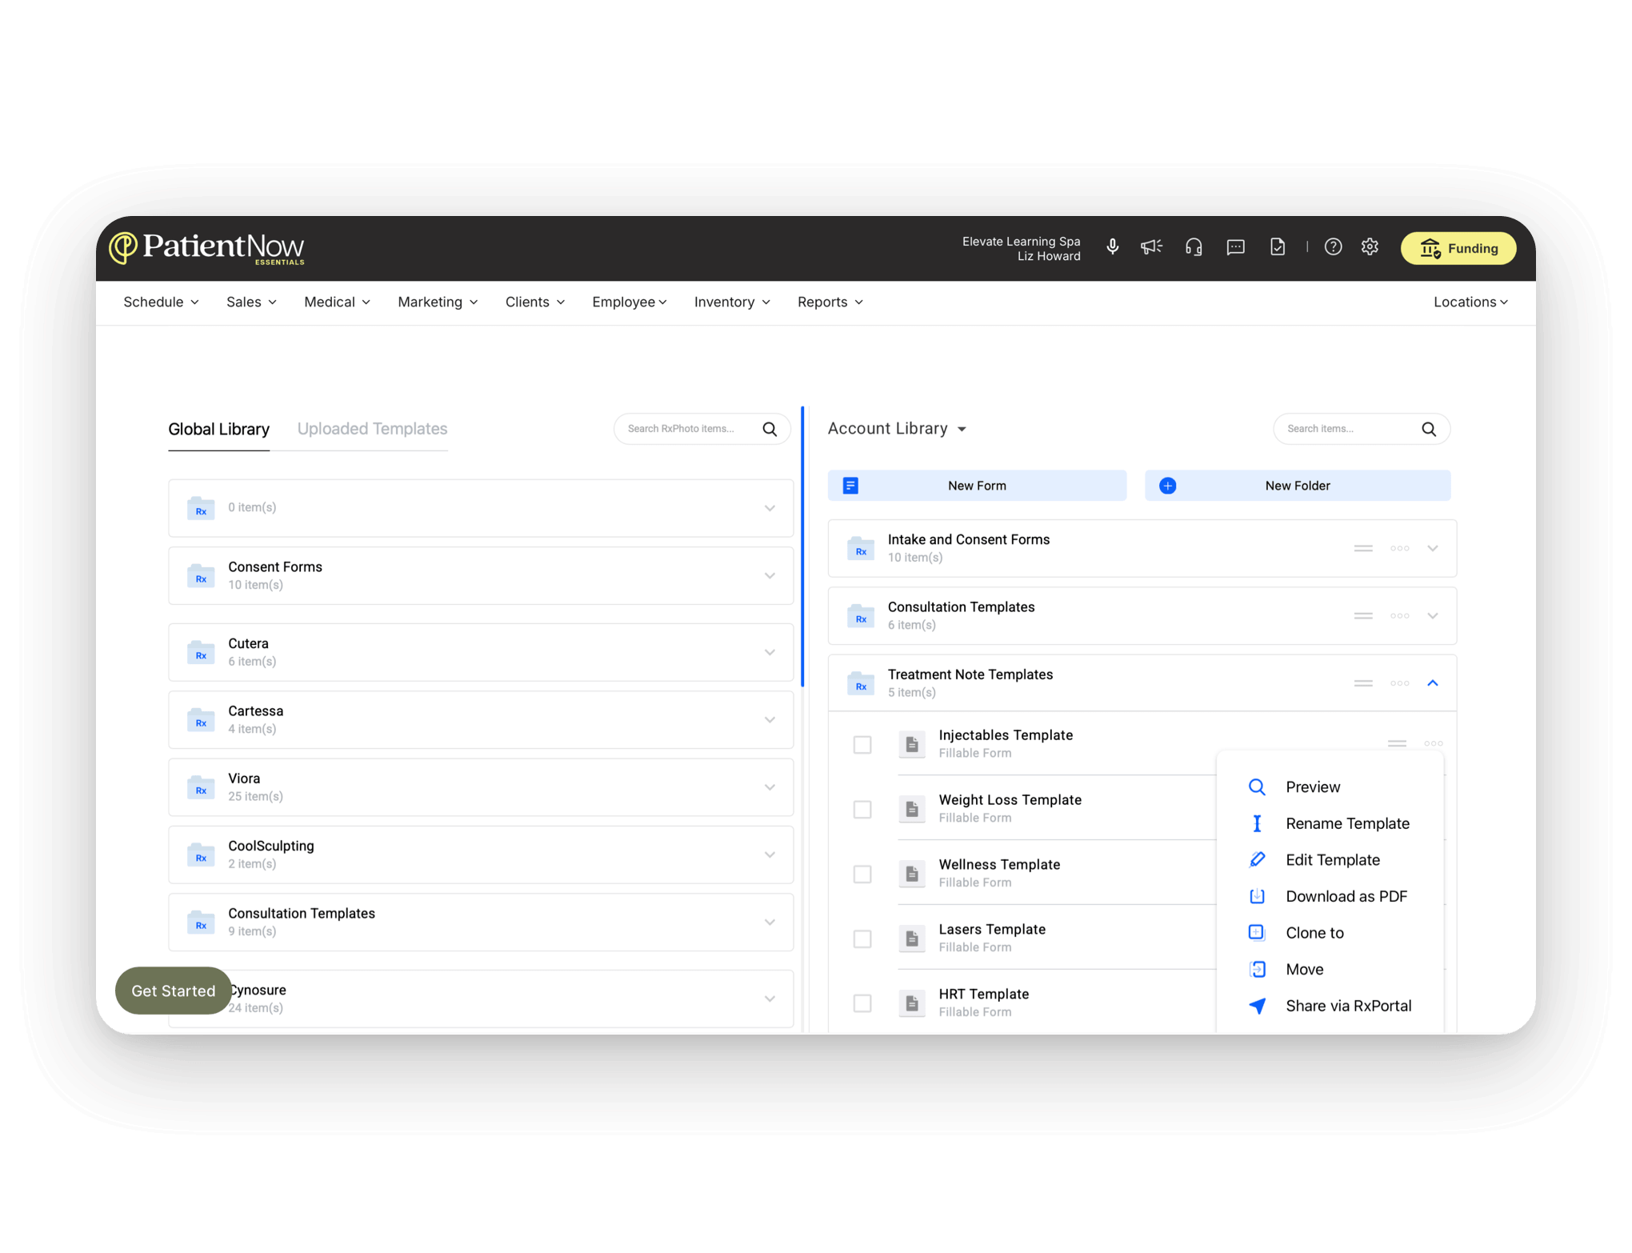This screenshot has height=1253, width=1632.
Task: Click the headset support icon
Action: (1194, 247)
